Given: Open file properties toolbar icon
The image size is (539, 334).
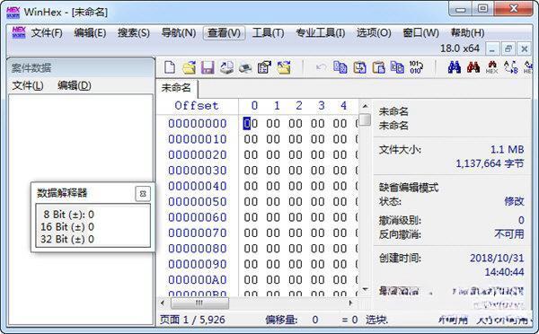Looking at the screenshot, I should tap(264, 67).
